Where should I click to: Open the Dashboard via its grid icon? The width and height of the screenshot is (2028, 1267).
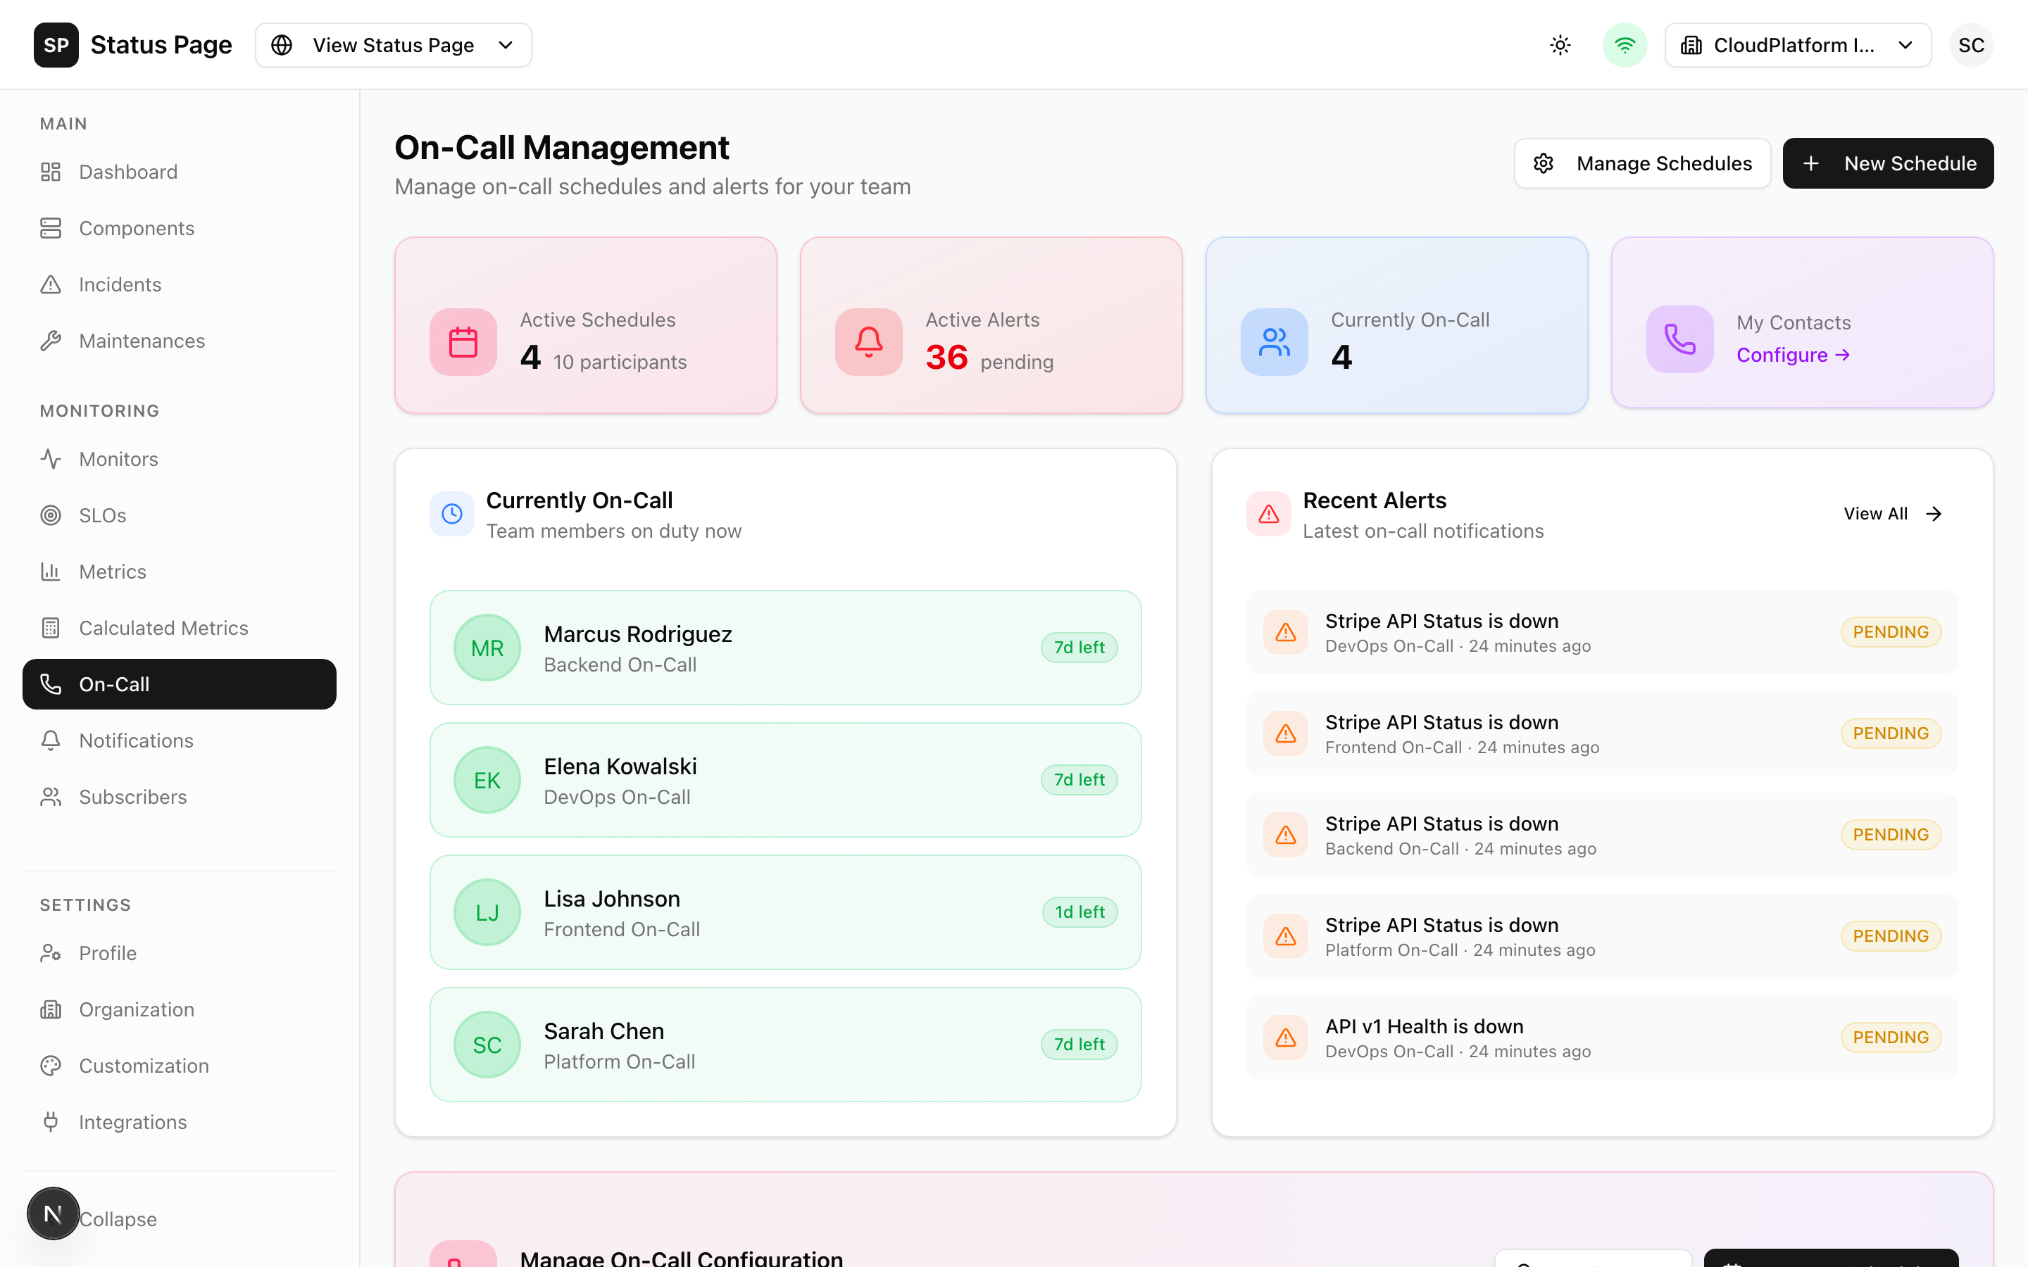(51, 171)
